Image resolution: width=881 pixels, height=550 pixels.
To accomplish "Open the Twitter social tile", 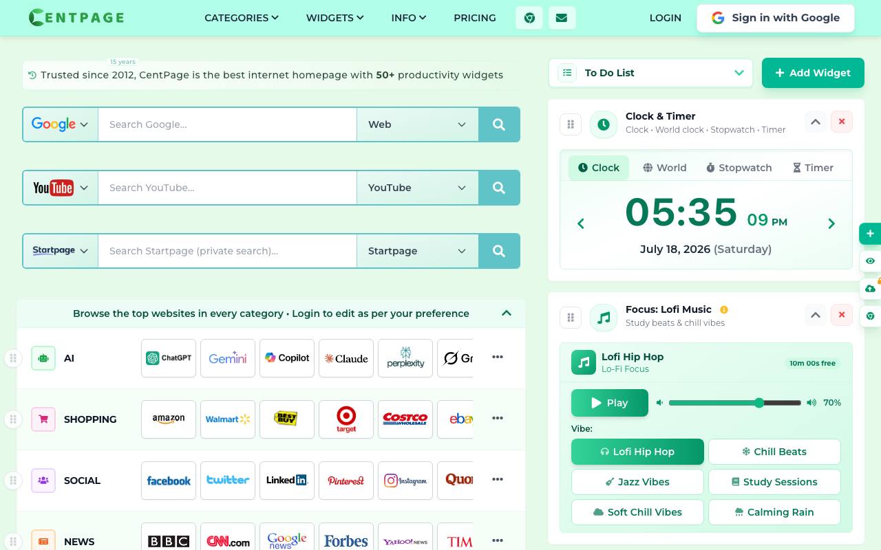I will 228,481.
